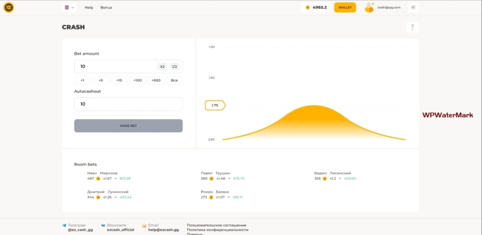Click the 1.00 axis label on chart
This screenshot has height=235, width=482.
211,47
